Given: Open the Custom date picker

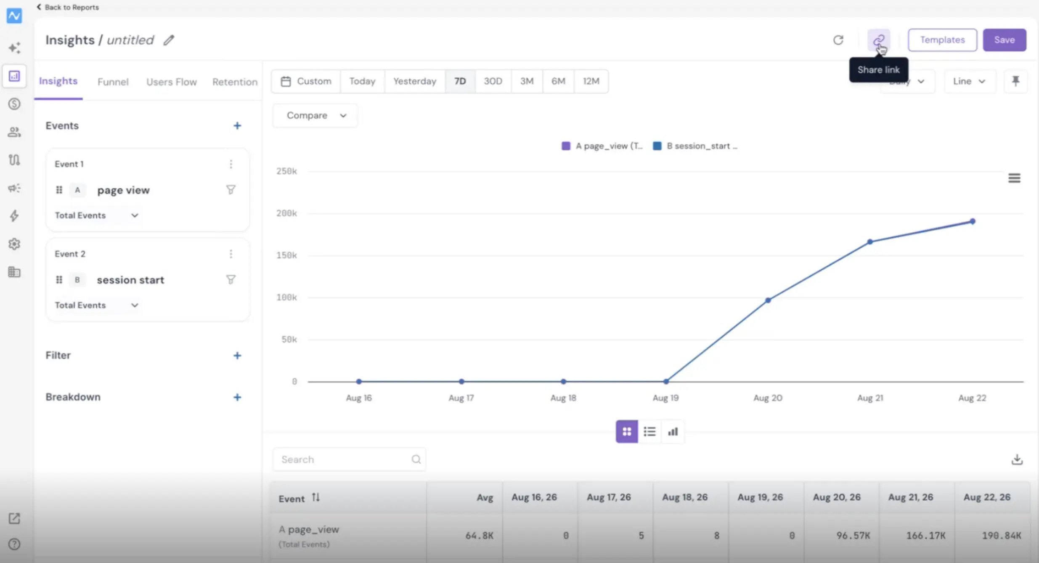Looking at the screenshot, I should [x=306, y=81].
